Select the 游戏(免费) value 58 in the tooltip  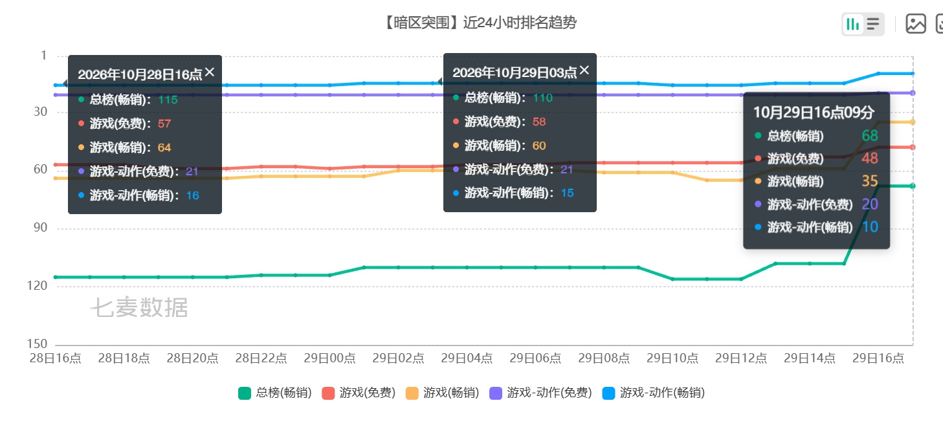pyautogui.click(x=540, y=122)
